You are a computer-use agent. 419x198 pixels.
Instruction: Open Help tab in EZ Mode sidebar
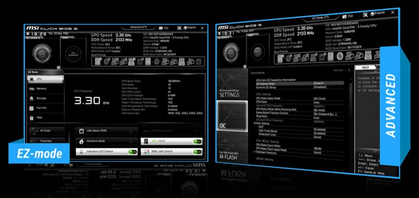click(46, 118)
